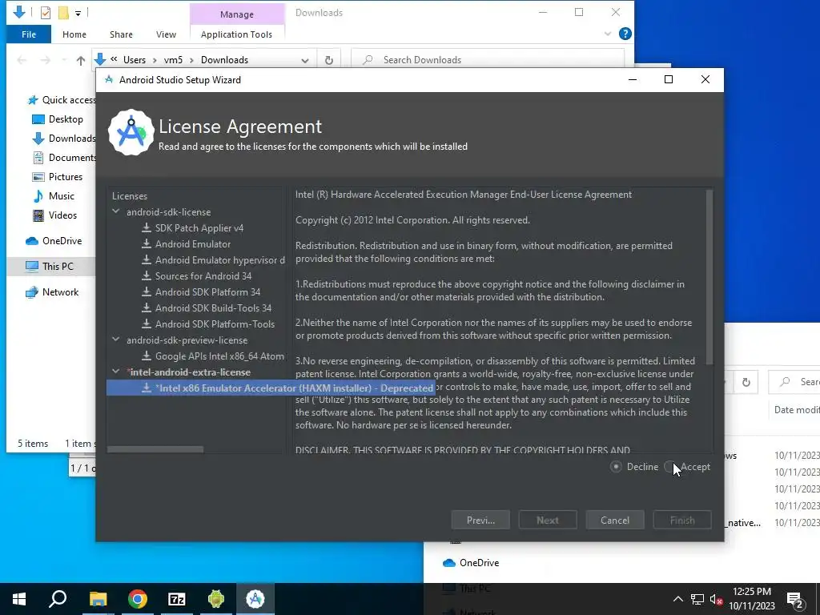Open Music in the navigation pane

54,196
